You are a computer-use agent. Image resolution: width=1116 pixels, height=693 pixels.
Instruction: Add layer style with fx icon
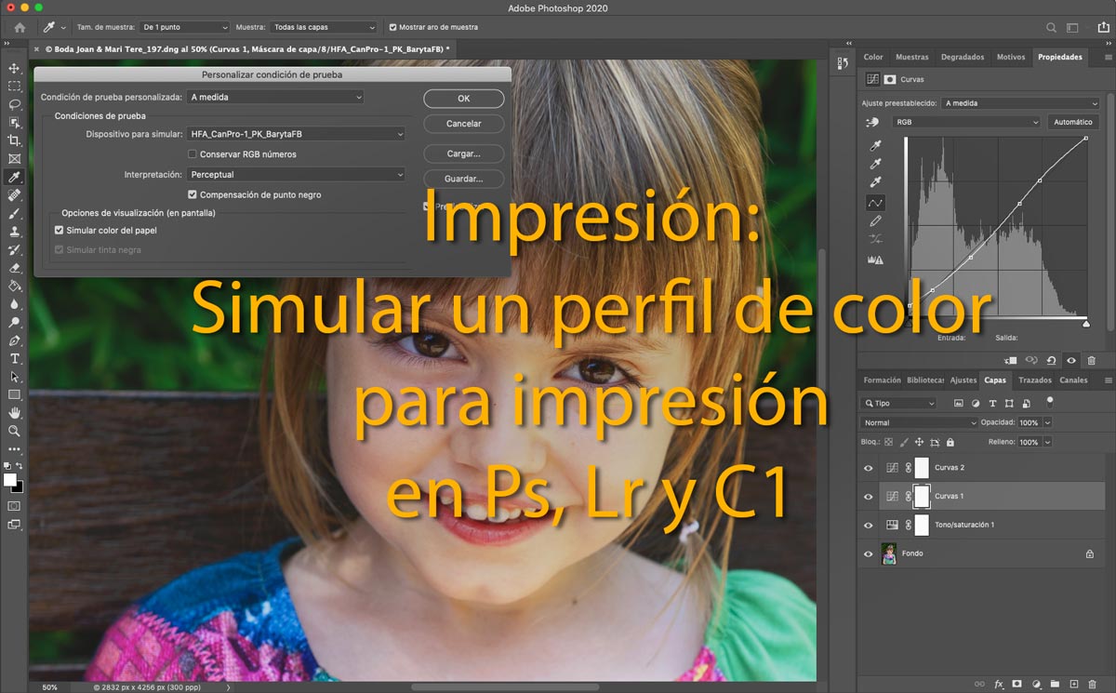pos(999,684)
